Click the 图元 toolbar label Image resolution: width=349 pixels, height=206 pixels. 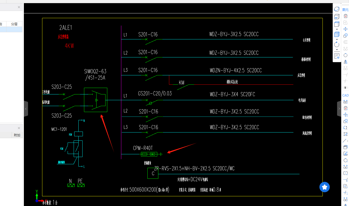point(345,10)
